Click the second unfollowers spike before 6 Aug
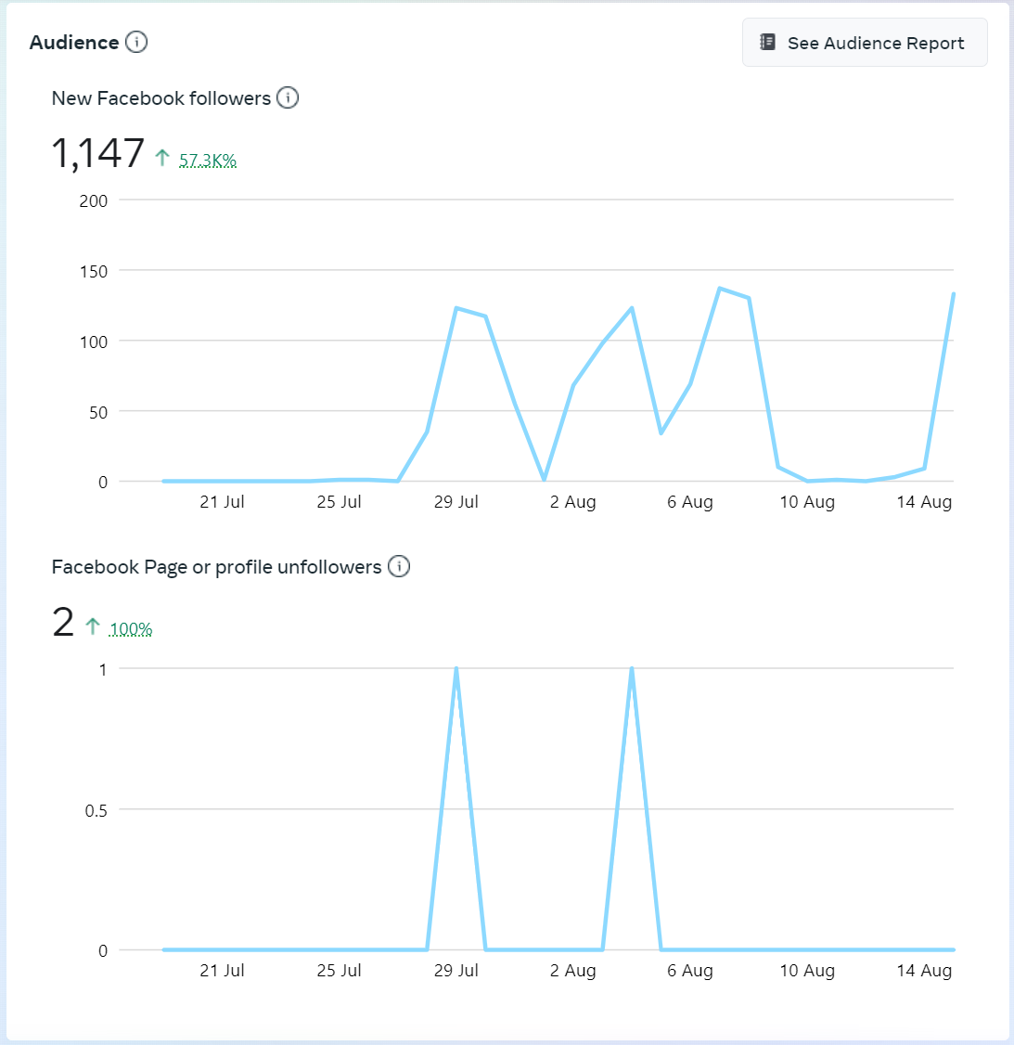The width and height of the screenshot is (1014, 1045). coord(632,669)
